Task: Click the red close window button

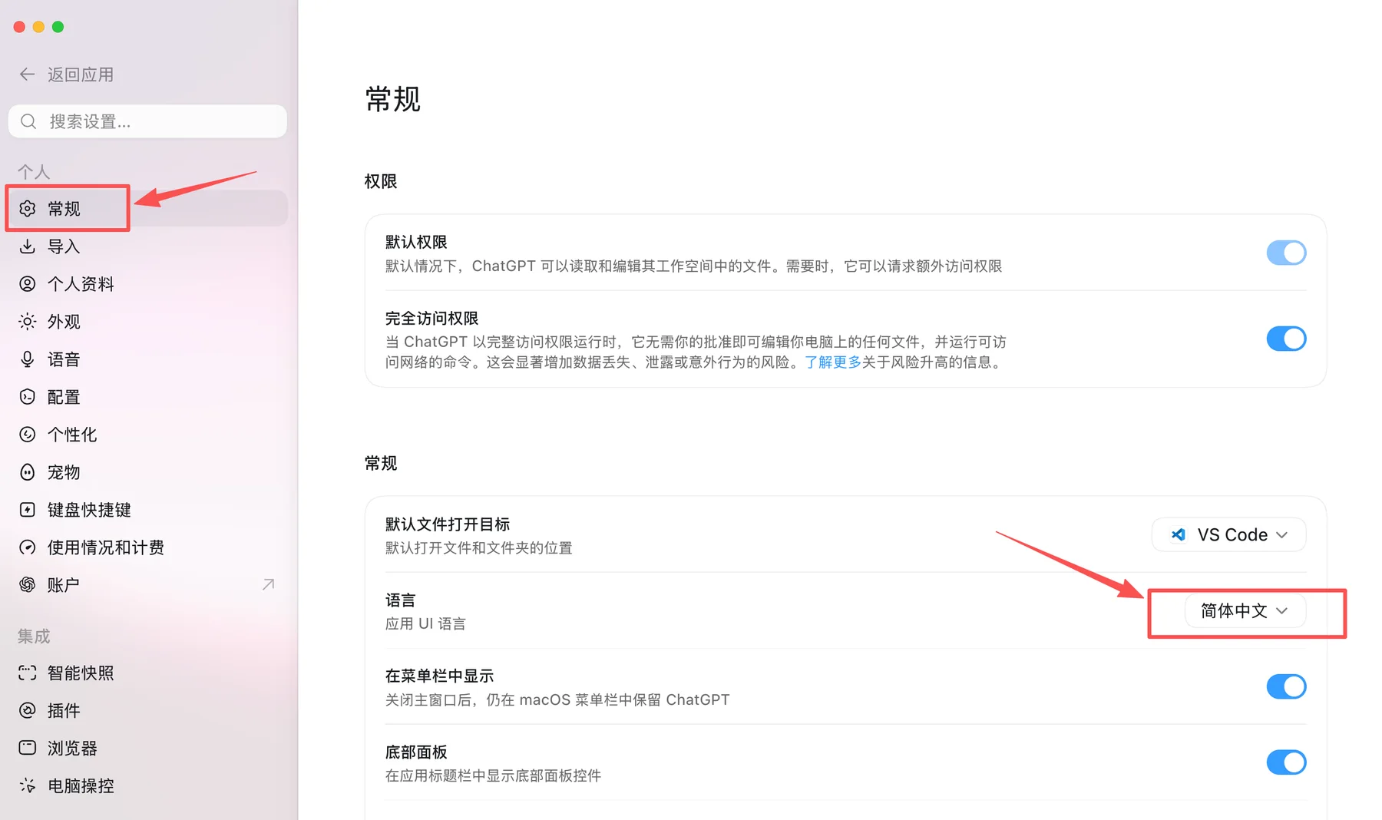Action: [19, 27]
